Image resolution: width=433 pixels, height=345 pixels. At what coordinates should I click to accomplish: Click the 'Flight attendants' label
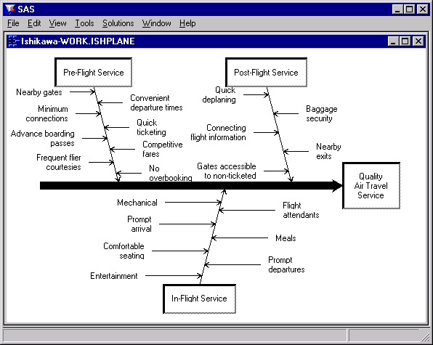point(301,210)
